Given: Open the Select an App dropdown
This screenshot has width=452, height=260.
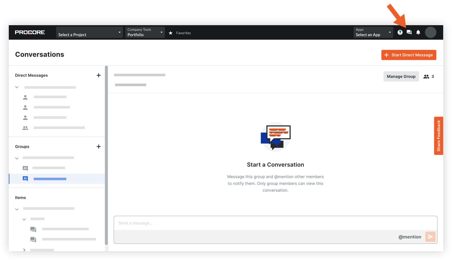Looking at the screenshot, I should pos(373,33).
